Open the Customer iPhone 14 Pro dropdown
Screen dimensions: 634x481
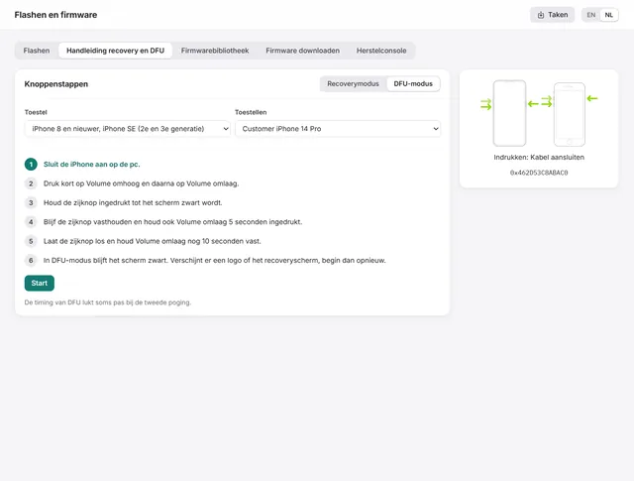pos(338,129)
